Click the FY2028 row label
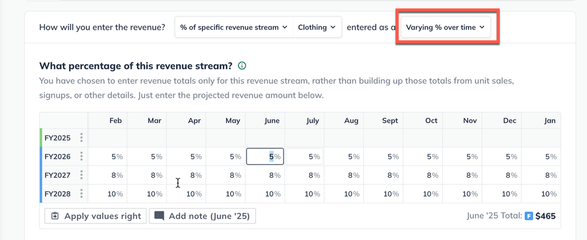 pyautogui.click(x=57, y=194)
